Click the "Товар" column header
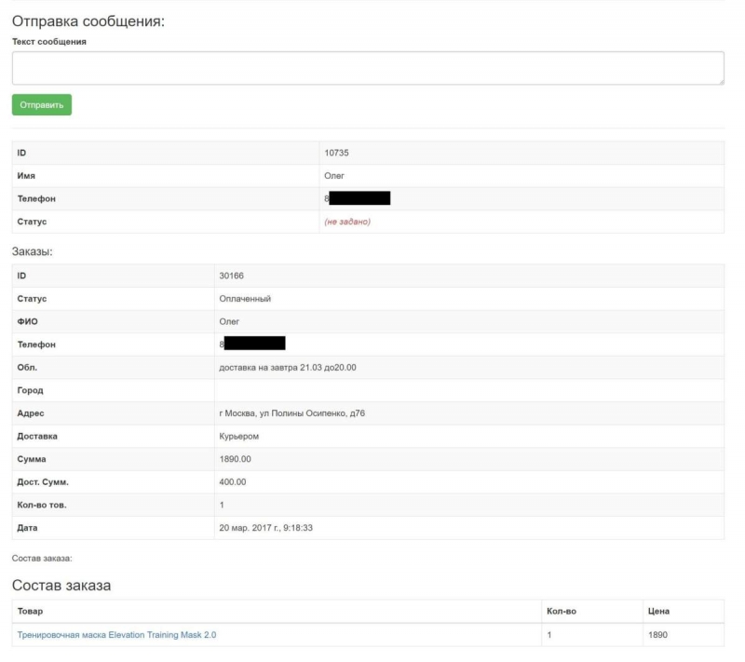 coord(31,612)
